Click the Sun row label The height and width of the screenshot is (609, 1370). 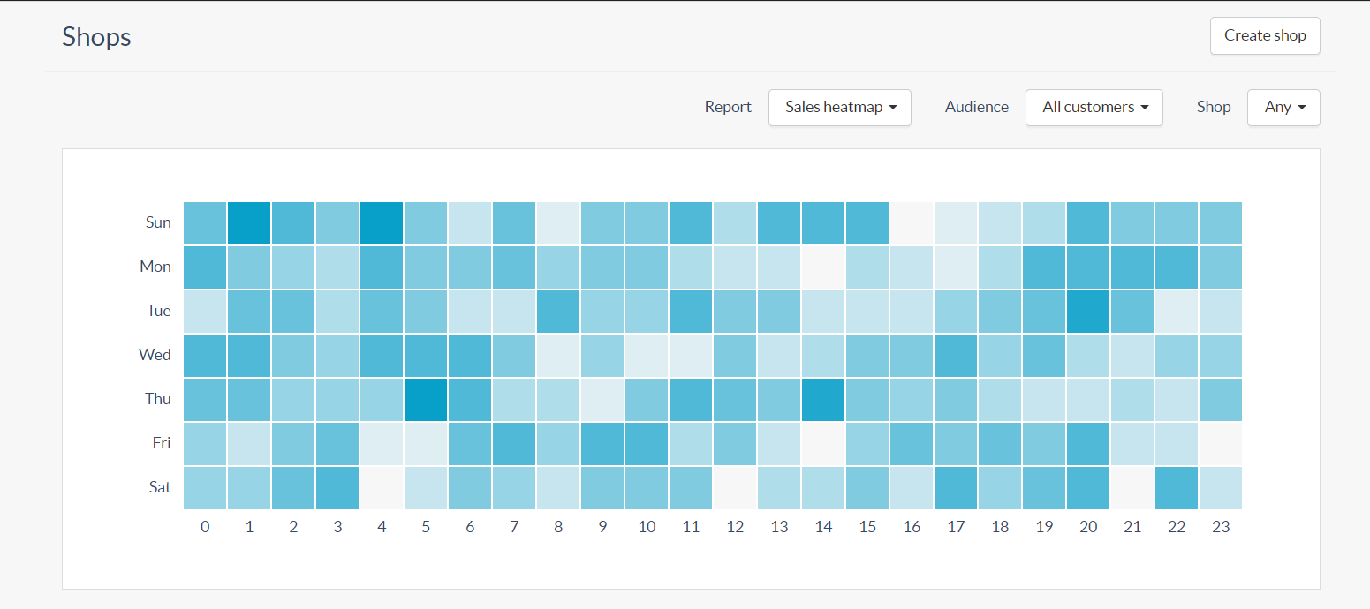pyautogui.click(x=157, y=222)
